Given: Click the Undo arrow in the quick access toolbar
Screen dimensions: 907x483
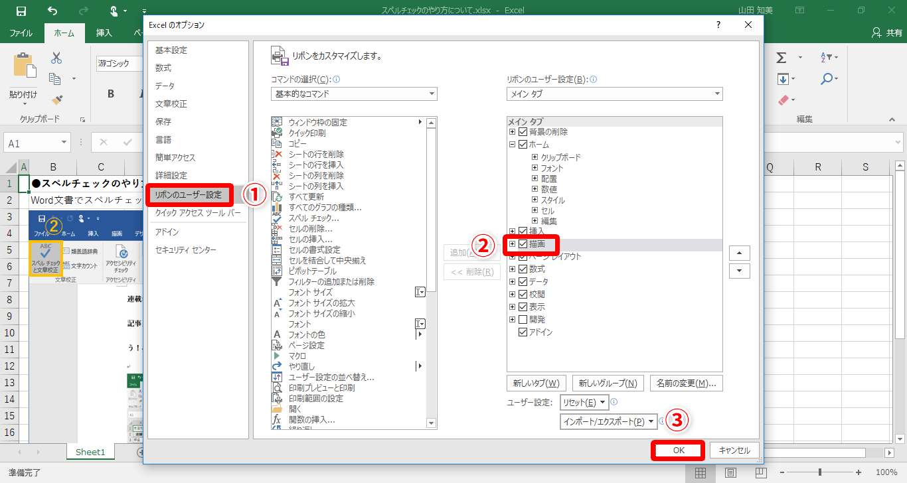Looking at the screenshot, I should pyautogui.click(x=52, y=11).
